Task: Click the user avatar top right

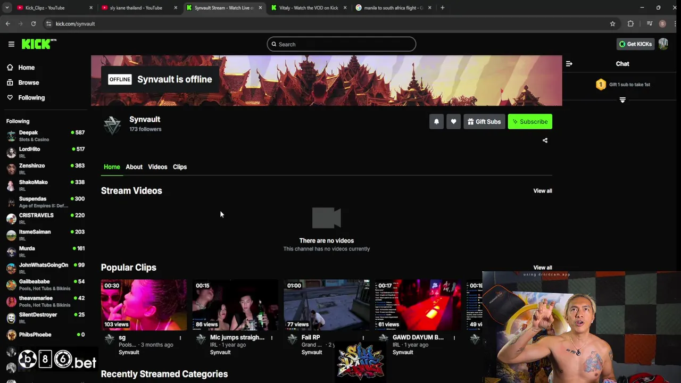Action: pos(663,44)
